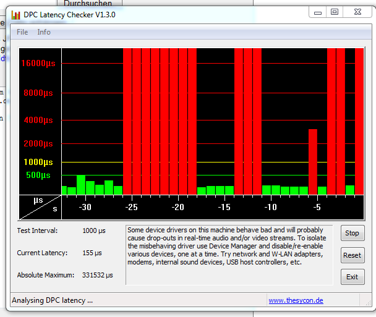Click the -30 seconds axis label
This screenshot has height=317, width=376.
click(85, 207)
